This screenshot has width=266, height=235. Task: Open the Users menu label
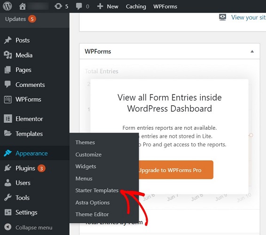(23, 183)
